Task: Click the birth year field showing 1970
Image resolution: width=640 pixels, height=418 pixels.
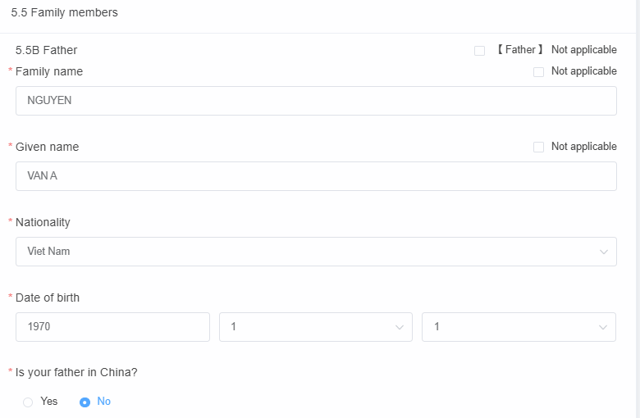Action: pos(112,327)
